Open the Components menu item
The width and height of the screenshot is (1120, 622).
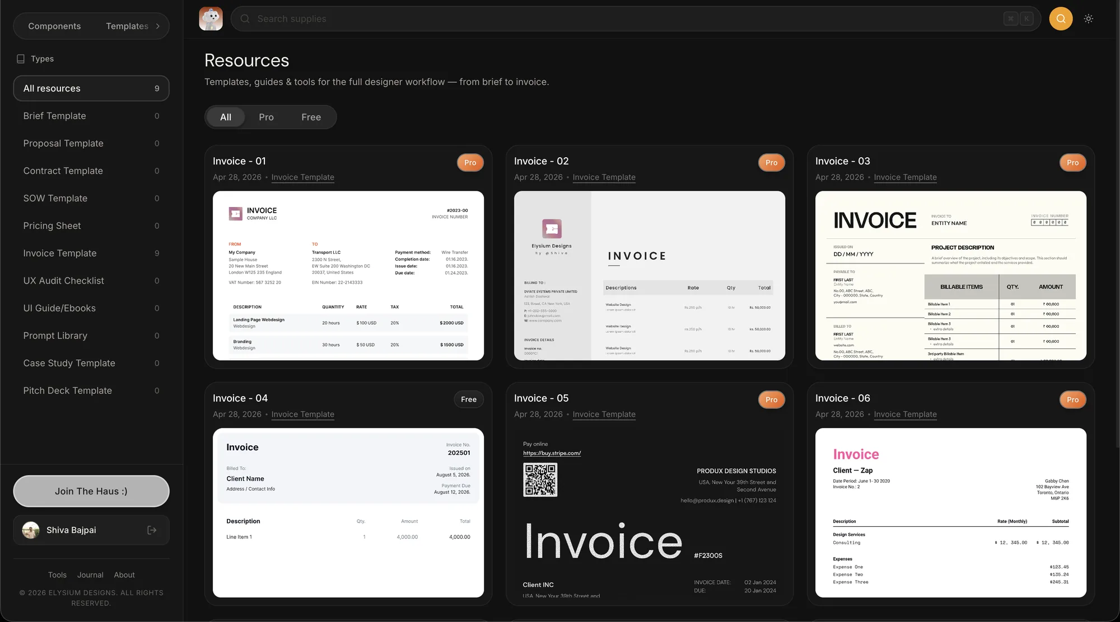(x=54, y=26)
